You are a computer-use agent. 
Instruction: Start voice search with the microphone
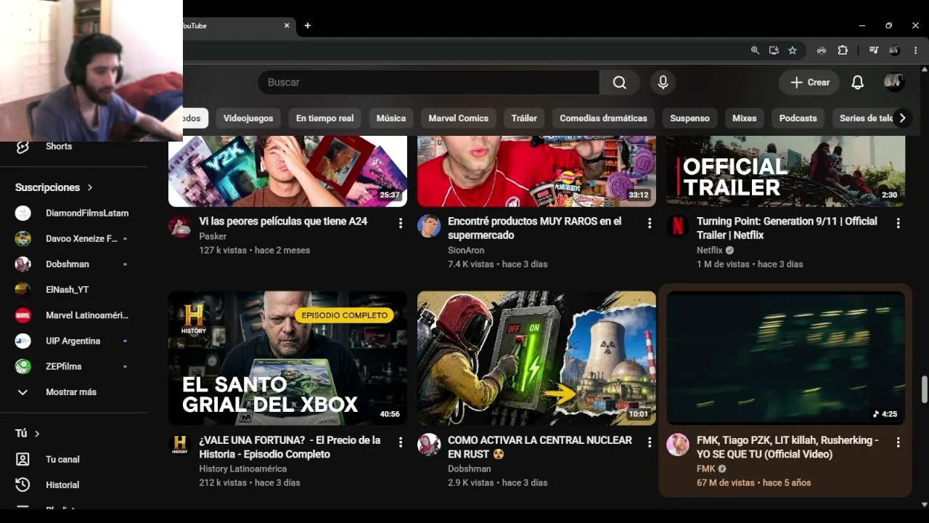pos(663,82)
